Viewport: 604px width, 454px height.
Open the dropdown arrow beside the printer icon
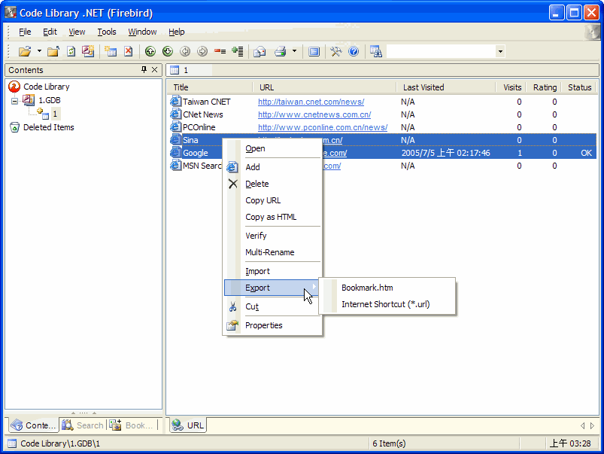tap(294, 51)
